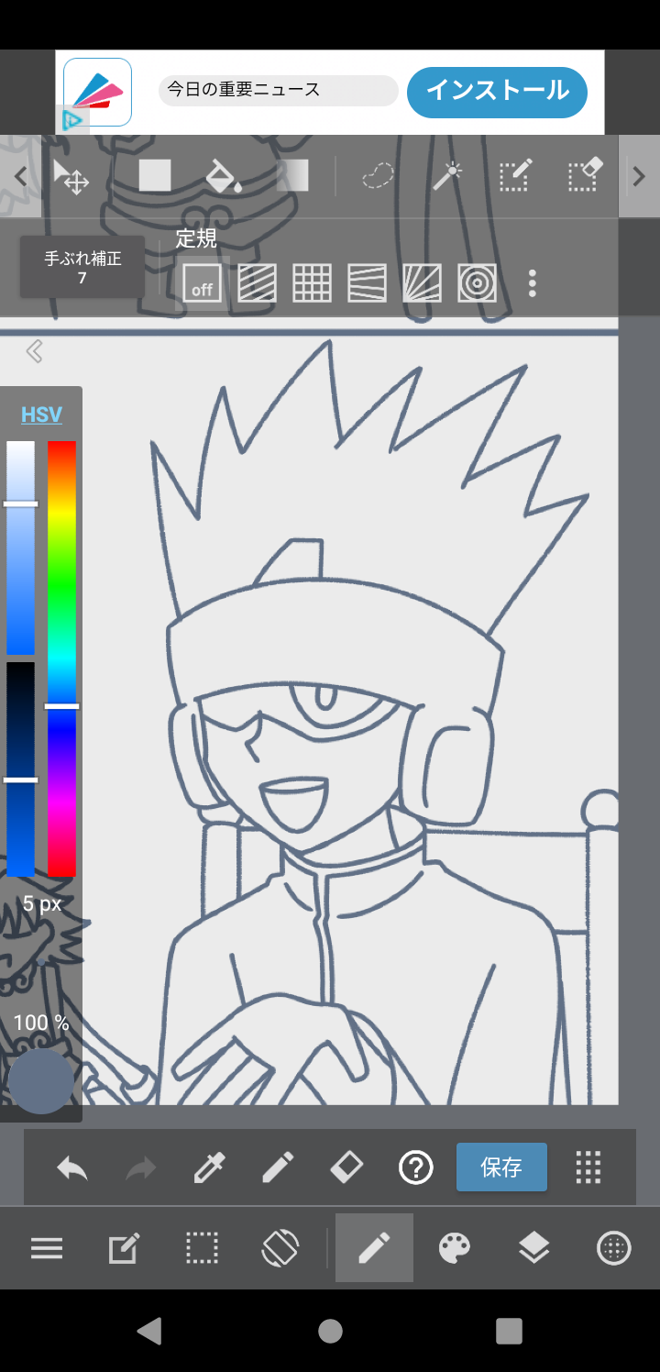This screenshot has width=660, height=1372.
Task: Select the eyedropper tool
Action: pos(209,1167)
